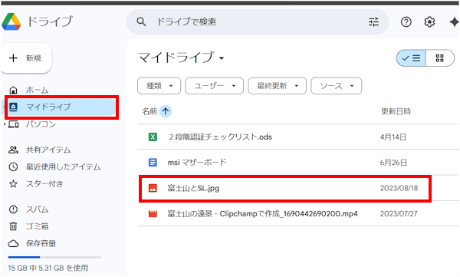Switch to list layout view

pos(411,58)
